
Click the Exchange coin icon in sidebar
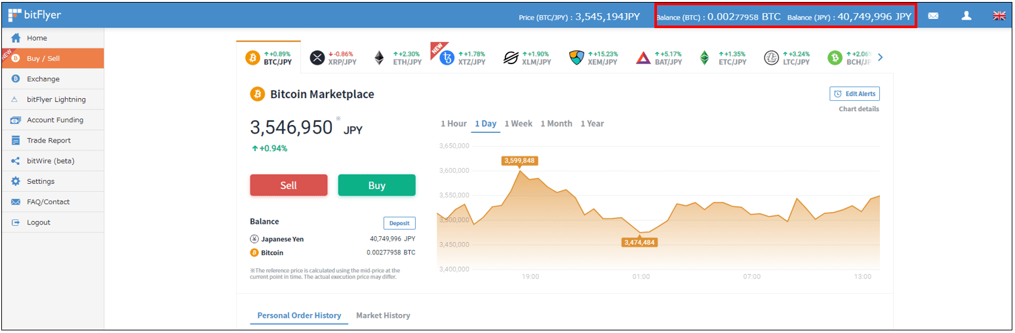(x=16, y=79)
